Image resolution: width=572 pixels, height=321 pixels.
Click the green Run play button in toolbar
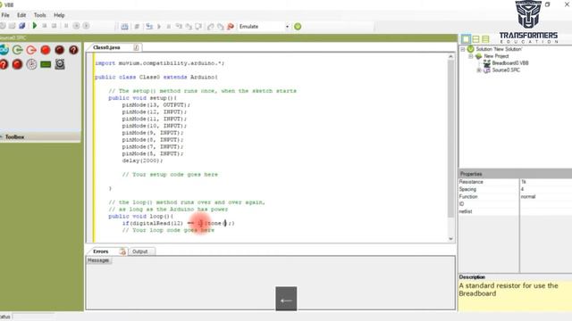coord(35,26)
